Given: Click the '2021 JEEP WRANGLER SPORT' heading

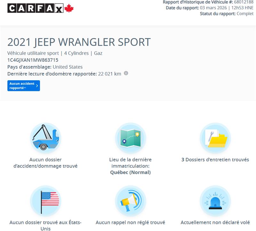Looking at the screenshot, I should pyautogui.click(x=79, y=42).
